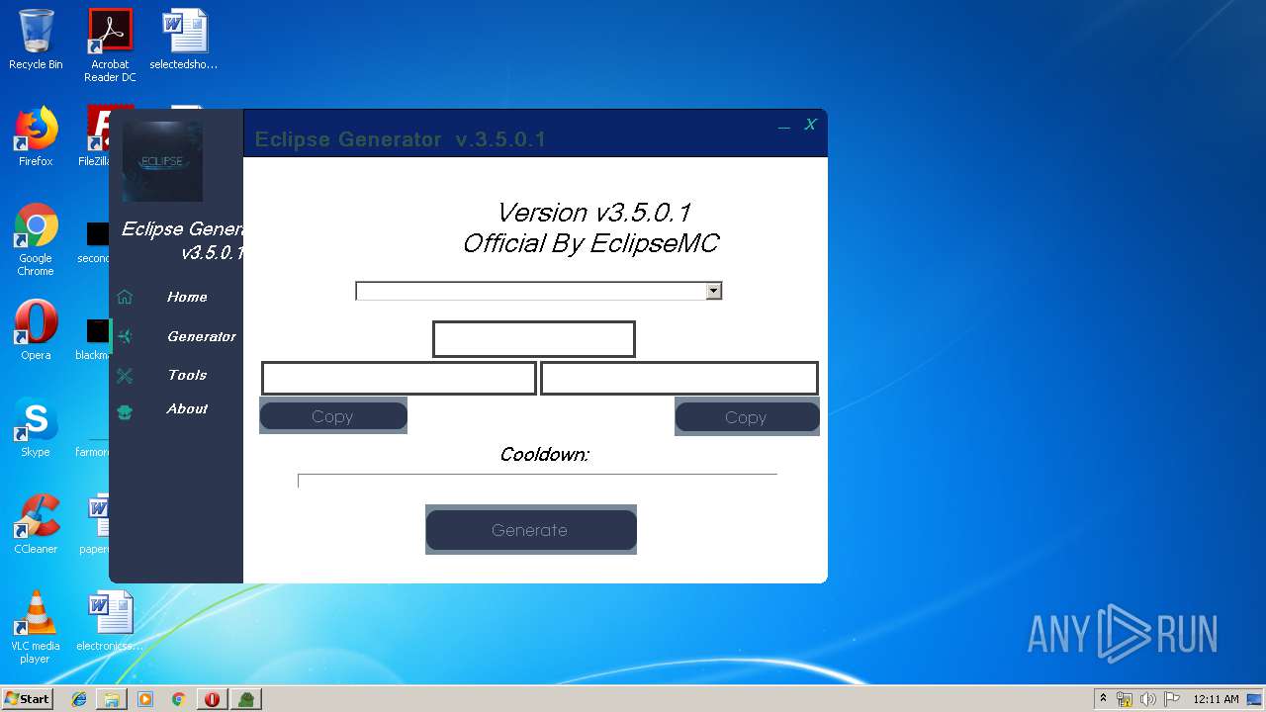Click the right output text field
The height and width of the screenshot is (712, 1266).
tap(679, 378)
